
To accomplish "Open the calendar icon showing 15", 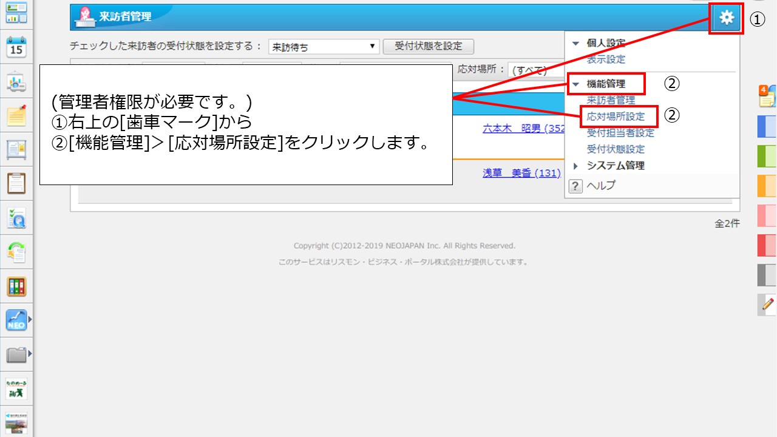I will coord(16,46).
